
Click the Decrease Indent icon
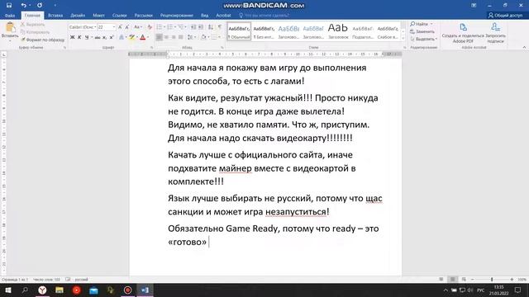pyautogui.click(x=193, y=27)
